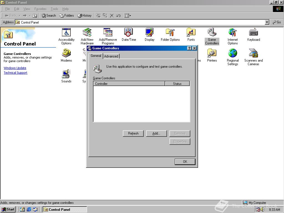Open Date/Time settings
Screen dimensions: 284x213
(x=129, y=32)
